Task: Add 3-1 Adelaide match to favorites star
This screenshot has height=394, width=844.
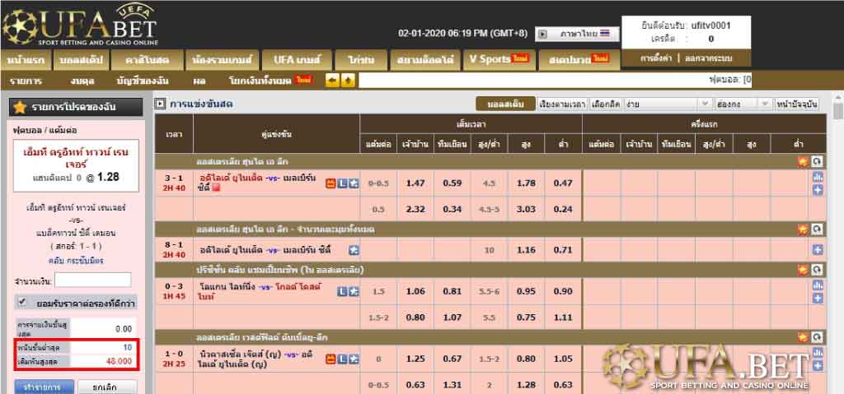Action: pos(353,183)
